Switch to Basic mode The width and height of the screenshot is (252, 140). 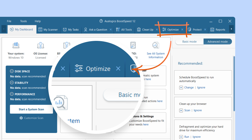[190, 42]
